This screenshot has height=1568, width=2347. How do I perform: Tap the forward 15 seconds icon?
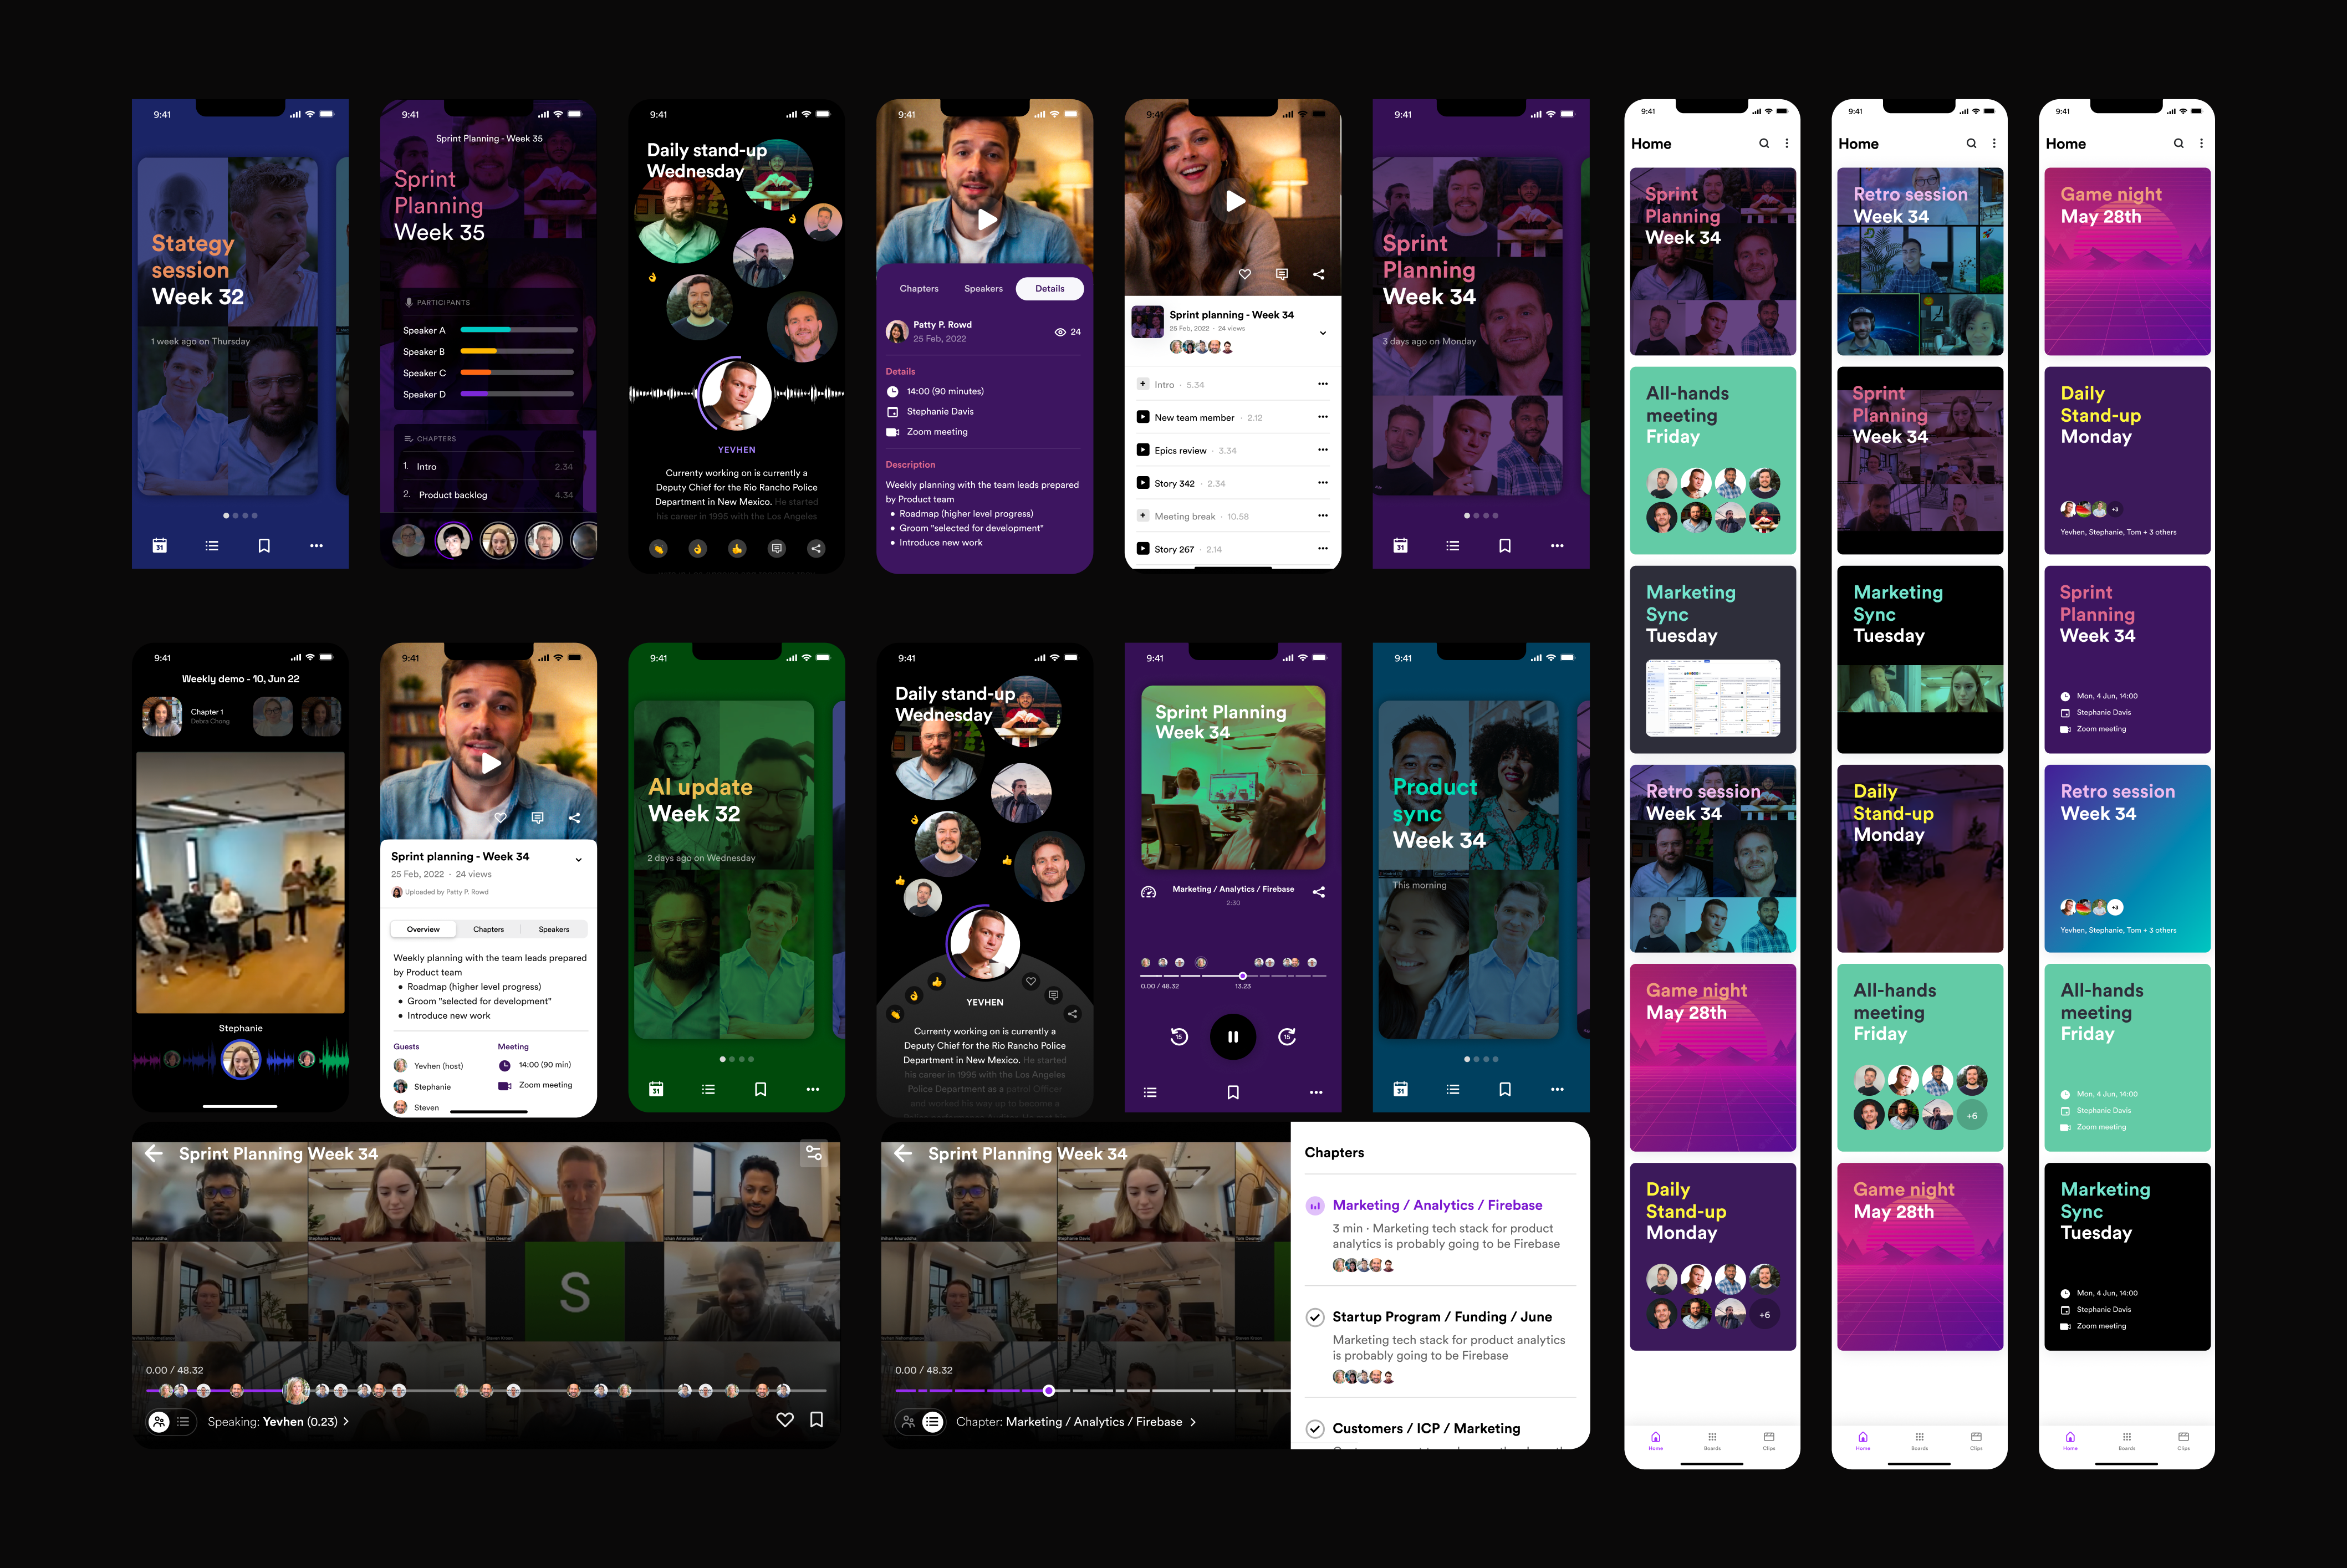tap(1287, 1037)
